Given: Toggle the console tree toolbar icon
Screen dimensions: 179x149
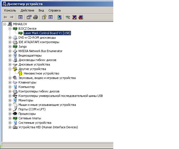Looking at the screenshot, I should (20, 17).
